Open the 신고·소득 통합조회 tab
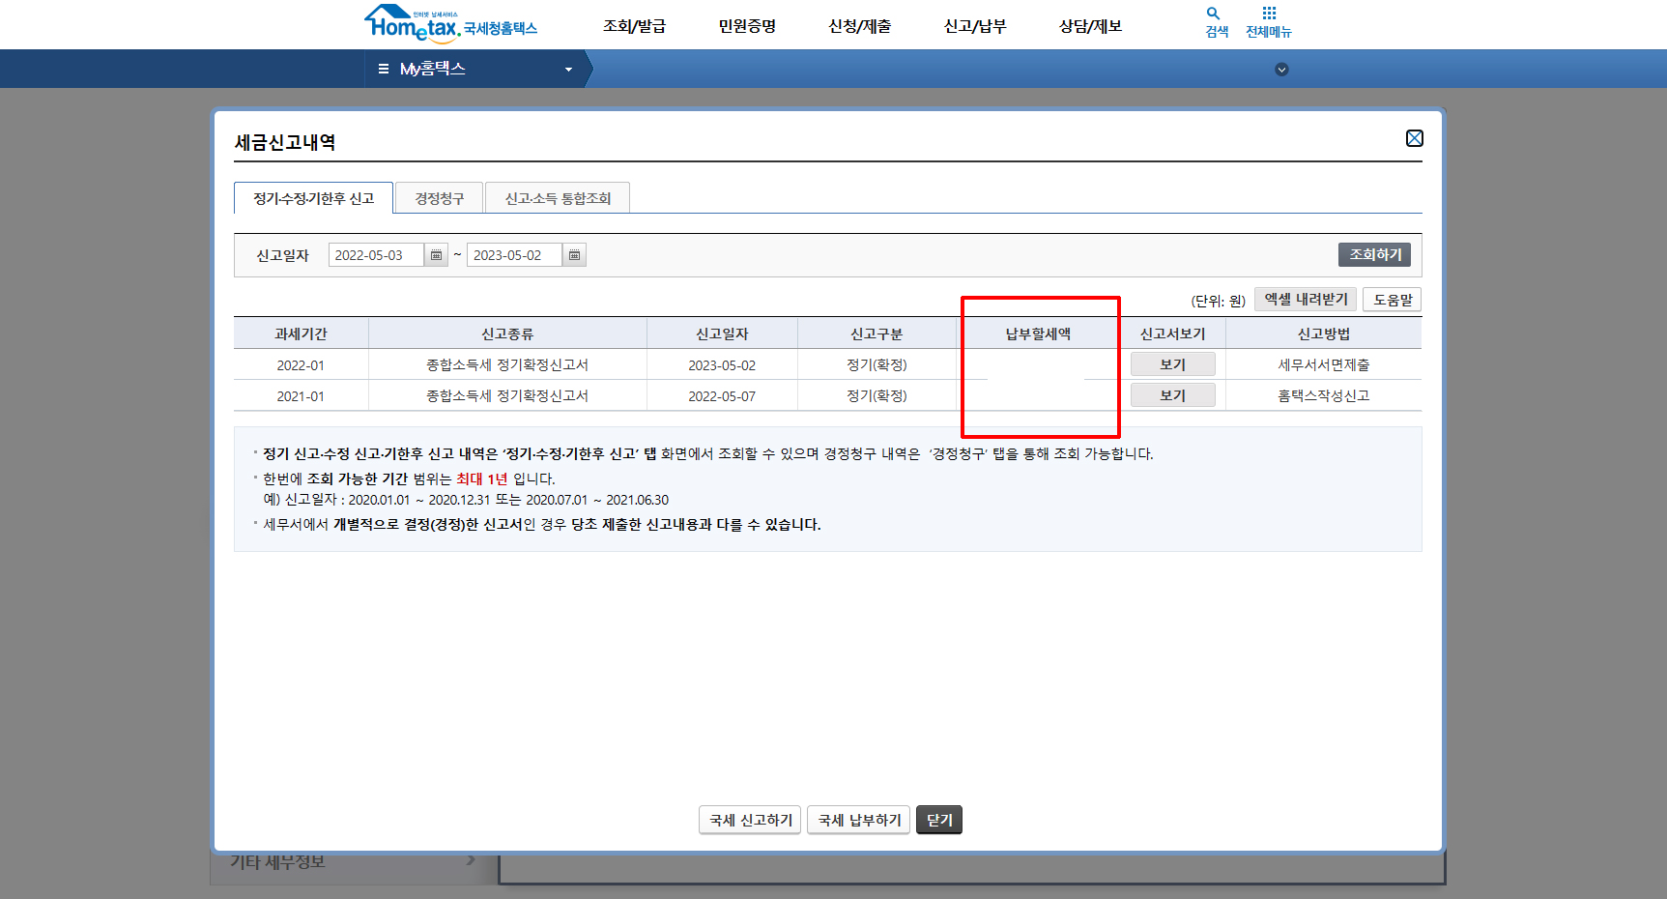The height and width of the screenshot is (899, 1667). coord(558,197)
